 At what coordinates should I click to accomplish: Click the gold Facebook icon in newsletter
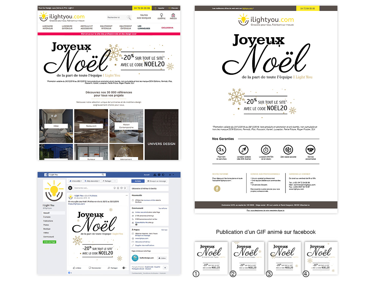click(x=217, y=189)
